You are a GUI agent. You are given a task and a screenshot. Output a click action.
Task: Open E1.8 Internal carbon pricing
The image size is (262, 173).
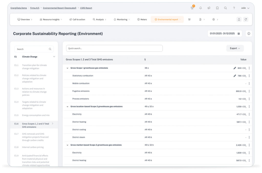pos(34,147)
